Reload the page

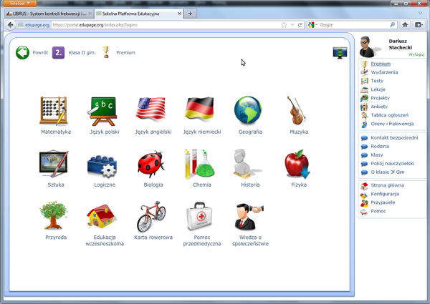coord(300,25)
